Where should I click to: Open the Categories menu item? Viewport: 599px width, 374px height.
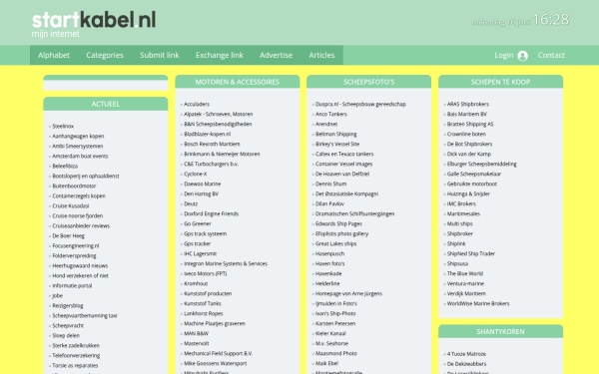point(105,55)
